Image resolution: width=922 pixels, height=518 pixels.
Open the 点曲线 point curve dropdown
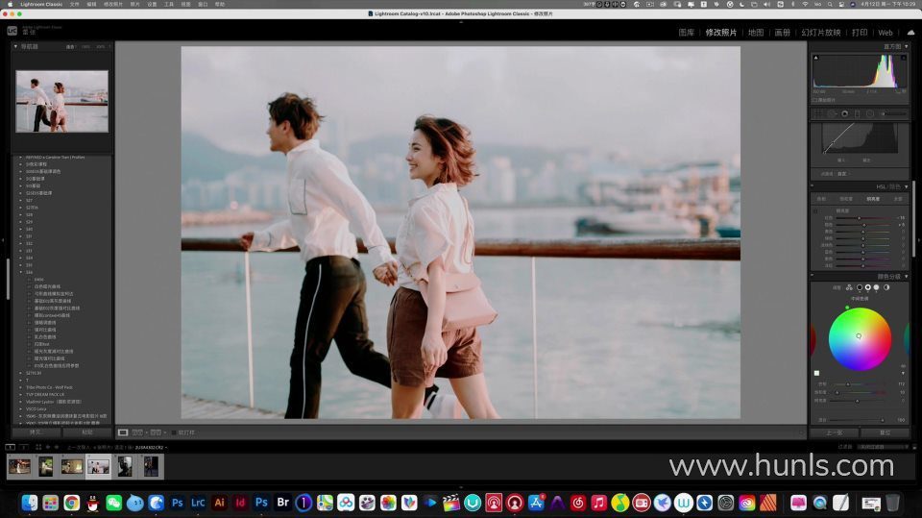[x=844, y=174]
